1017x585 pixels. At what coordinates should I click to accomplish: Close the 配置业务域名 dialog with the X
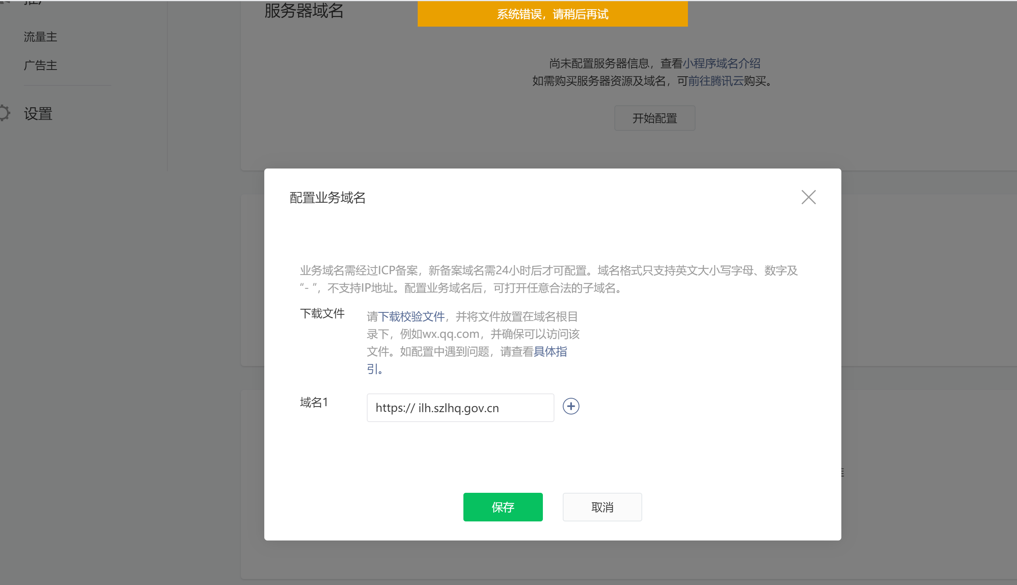point(808,197)
